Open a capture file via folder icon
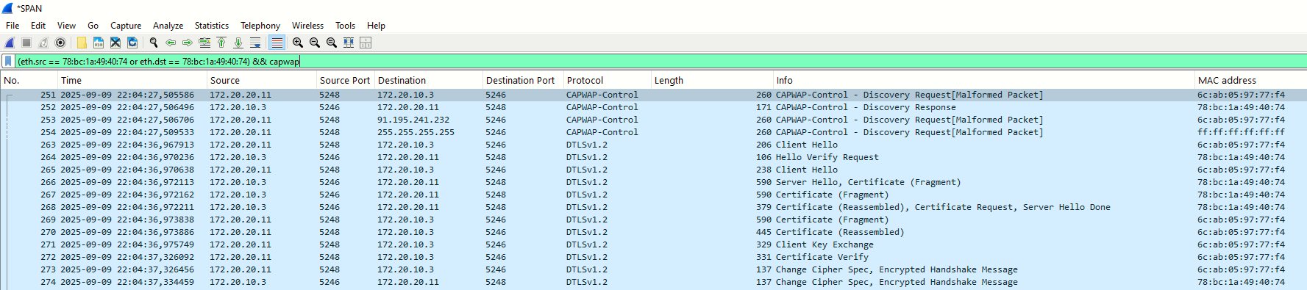This screenshot has height=290, width=1307. (x=82, y=43)
